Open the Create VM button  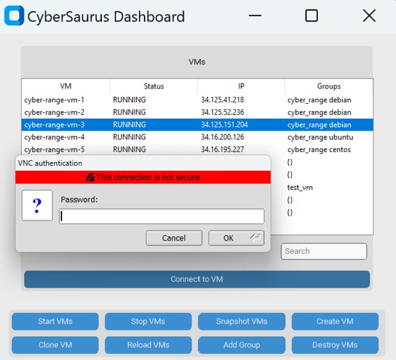click(x=335, y=322)
